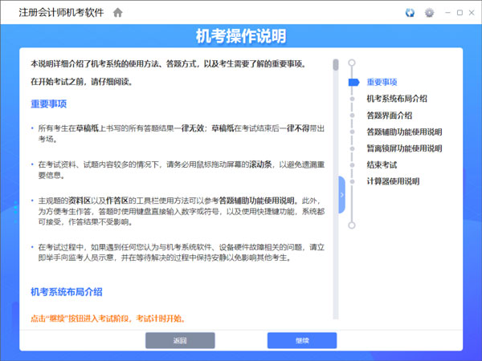Image resolution: width=482 pixels, height=361 pixels.
Task: Select 重要事项 in the navigation list
Action: click(382, 83)
